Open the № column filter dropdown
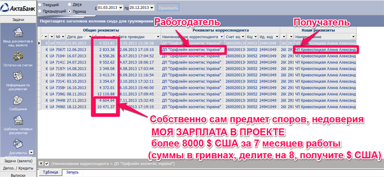The height and width of the screenshot is (177, 384). [63, 37]
